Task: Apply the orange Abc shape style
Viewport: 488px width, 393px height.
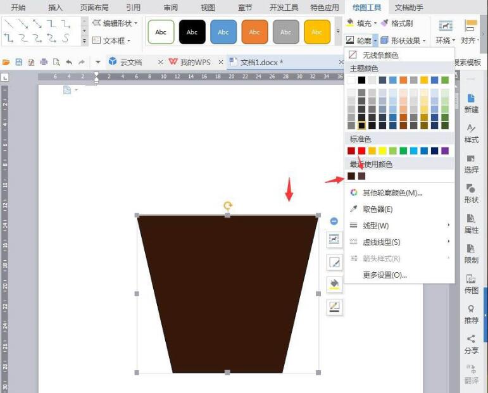Action: click(x=254, y=32)
